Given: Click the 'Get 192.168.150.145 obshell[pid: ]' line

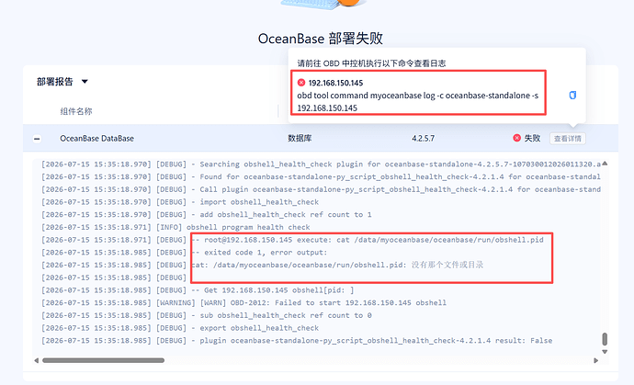Looking at the screenshot, I should click(x=198, y=290).
